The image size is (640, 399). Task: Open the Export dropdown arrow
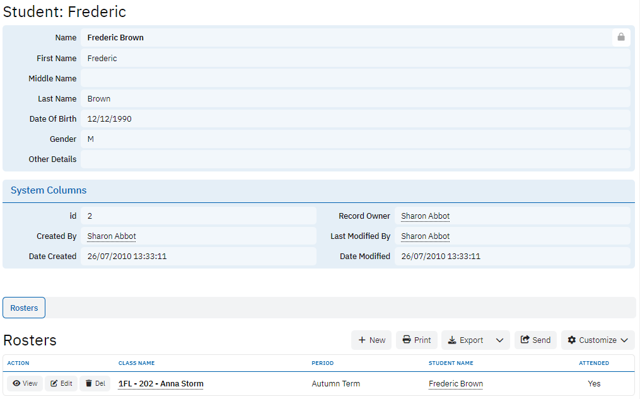(x=499, y=340)
